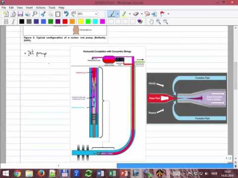Pick the orange ink color swatch
This screenshot has width=238, height=178.
pyautogui.click(x=72, y=21)
